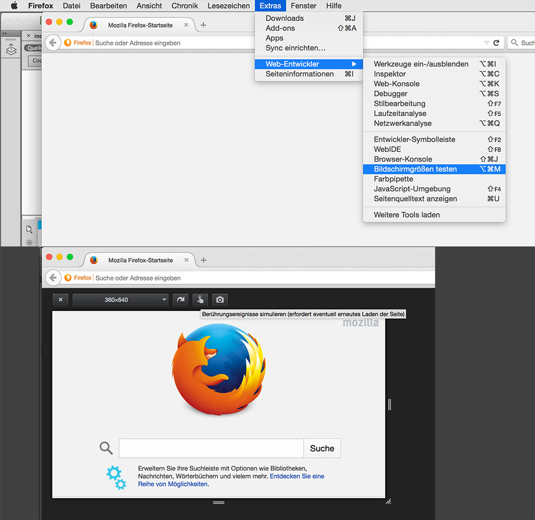Screen dimensions: 535x520
Task: Follow the 'Entdecken Sie eine Reihe von Möglichkeiten' link
Action: click(x=296, y=476)
